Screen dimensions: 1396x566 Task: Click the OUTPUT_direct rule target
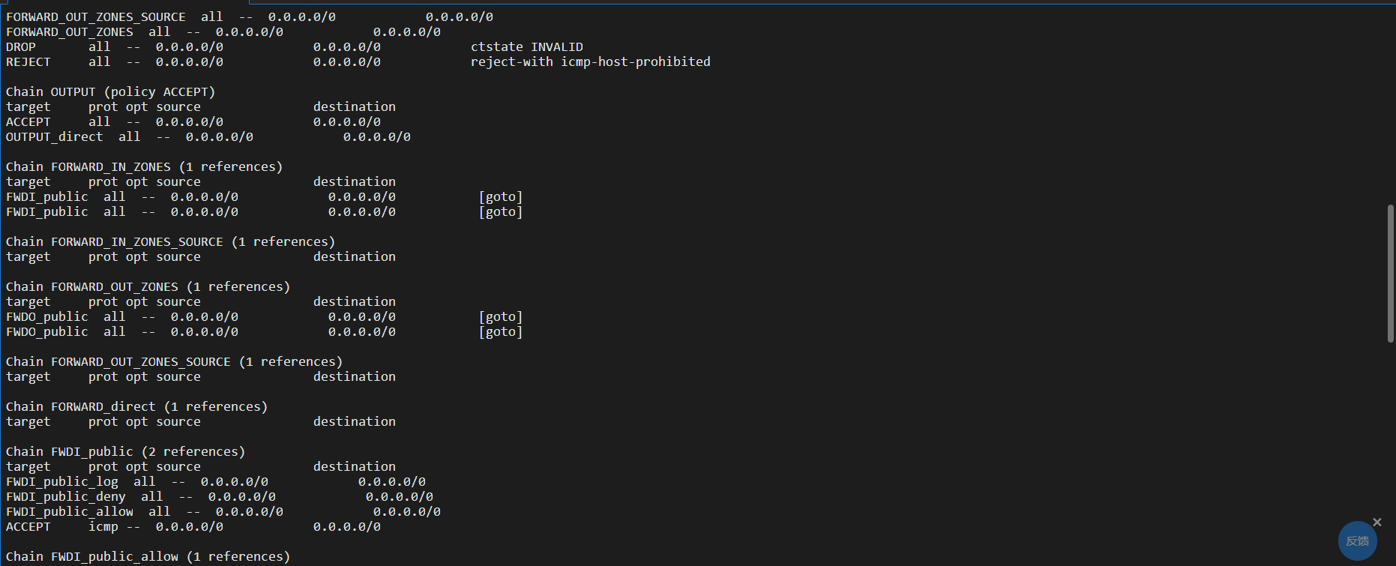coord(54,136)
